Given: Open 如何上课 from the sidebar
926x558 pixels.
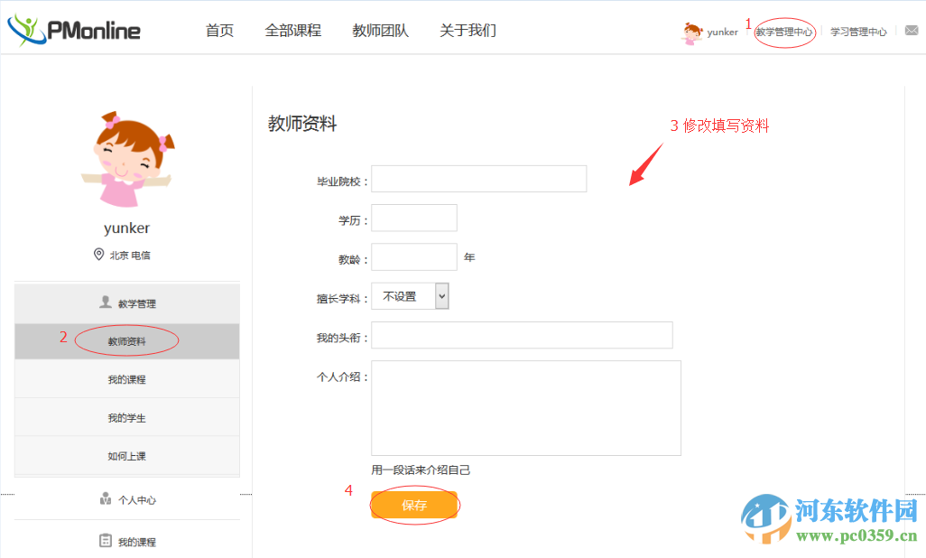Looking at the screenshot, I should [126, 454].
